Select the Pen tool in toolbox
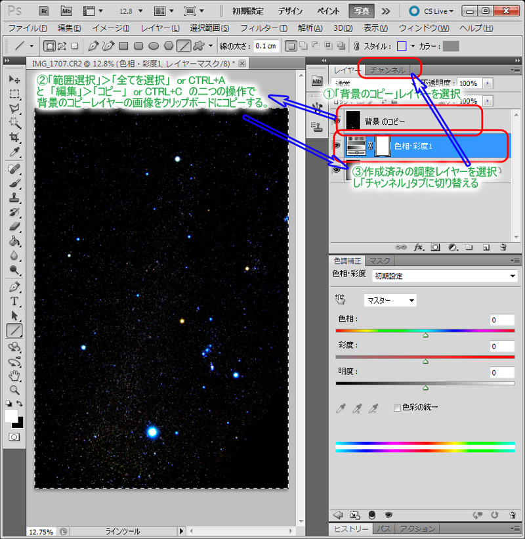The width and height of the screenshot is (525, 539). [x=14, y=286]
